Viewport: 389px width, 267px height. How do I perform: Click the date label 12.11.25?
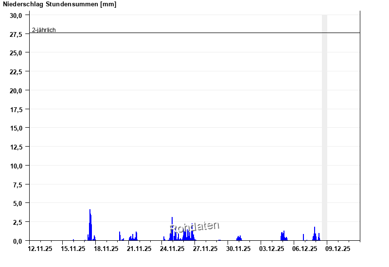(40, 249)
